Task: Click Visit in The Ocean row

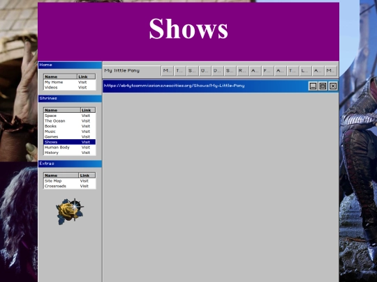Action: click(x=86, y=121)
